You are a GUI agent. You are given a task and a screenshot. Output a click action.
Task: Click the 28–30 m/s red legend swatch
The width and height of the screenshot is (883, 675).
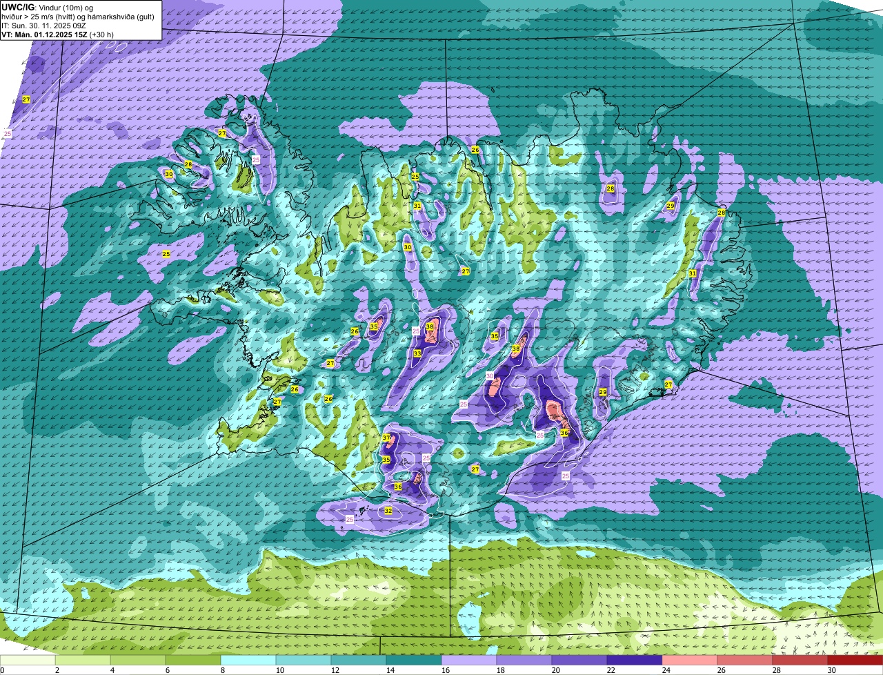pyautogui.click(x=800, y=661)
